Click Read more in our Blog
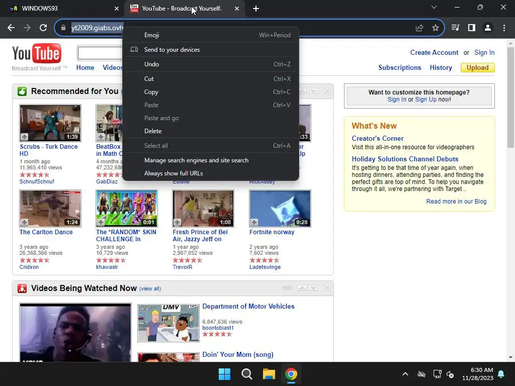 pyautogui.click(x=456, y=202)
